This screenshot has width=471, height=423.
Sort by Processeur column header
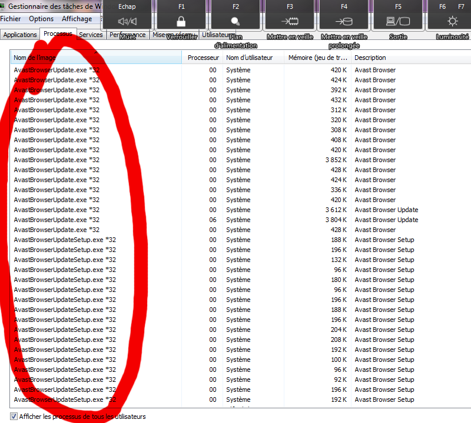coord(203,58)
